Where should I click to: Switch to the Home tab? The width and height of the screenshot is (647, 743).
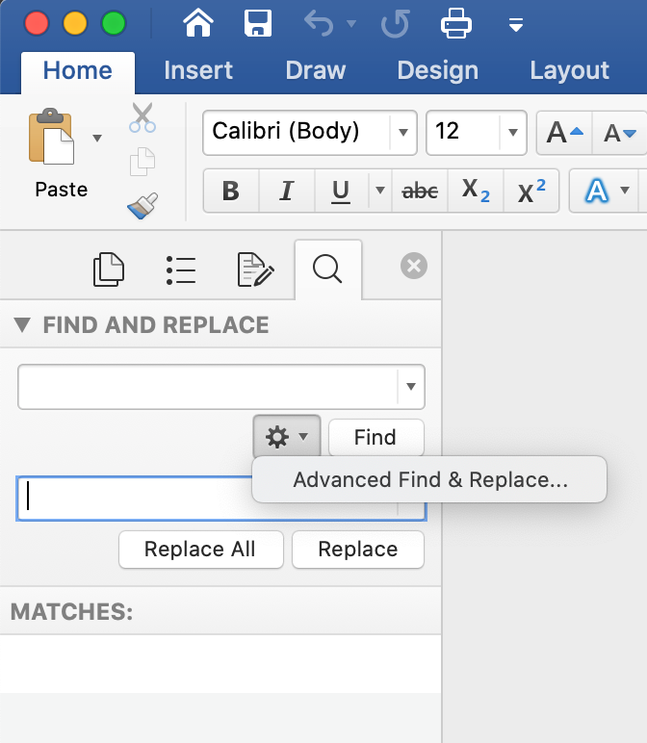tap(78, 71)
